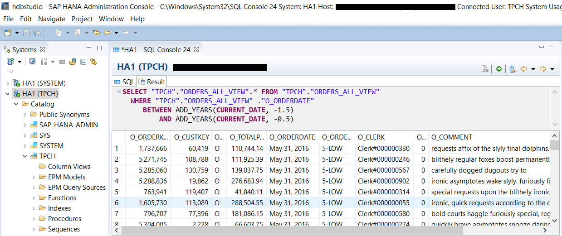Click the Save icon in main toolbar

click(x=26, y=33)
